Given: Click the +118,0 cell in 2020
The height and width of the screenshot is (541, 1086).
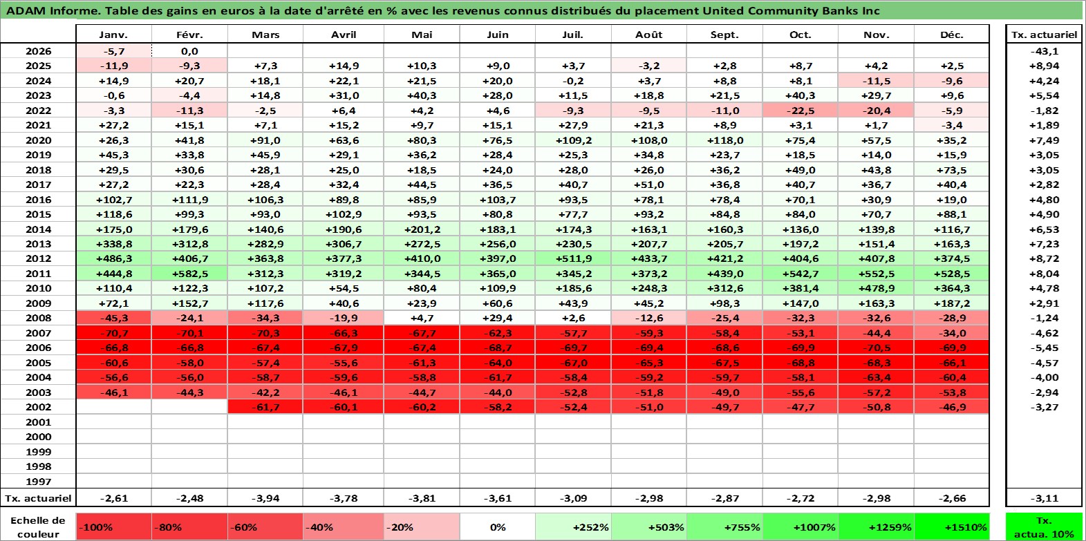Looking at the screenshot, I should point(724,140).
